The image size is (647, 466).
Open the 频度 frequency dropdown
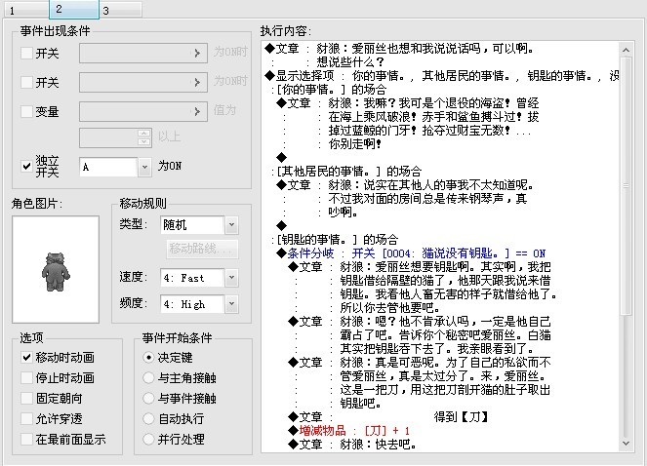(231, 304)
